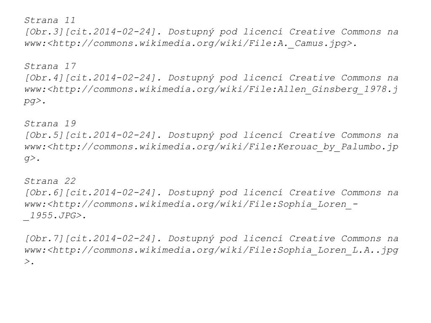431x323 pixels.
Task: Click the [Obr.3] reference label
Action: 44,32
